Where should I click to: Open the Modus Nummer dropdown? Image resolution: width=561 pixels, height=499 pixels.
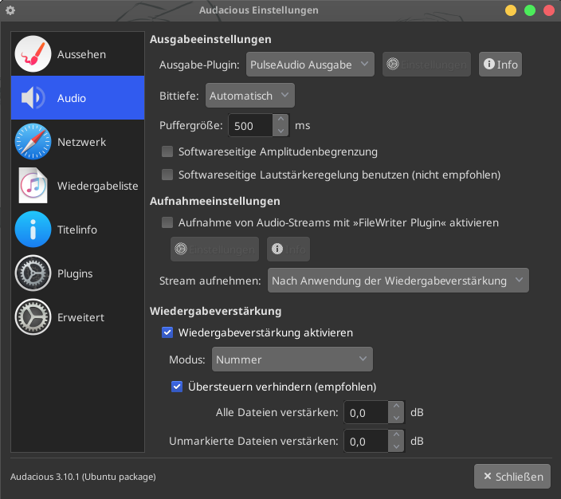coord(292,359)
